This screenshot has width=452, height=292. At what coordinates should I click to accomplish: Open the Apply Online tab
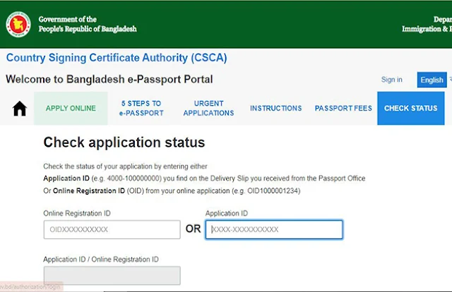71,109
